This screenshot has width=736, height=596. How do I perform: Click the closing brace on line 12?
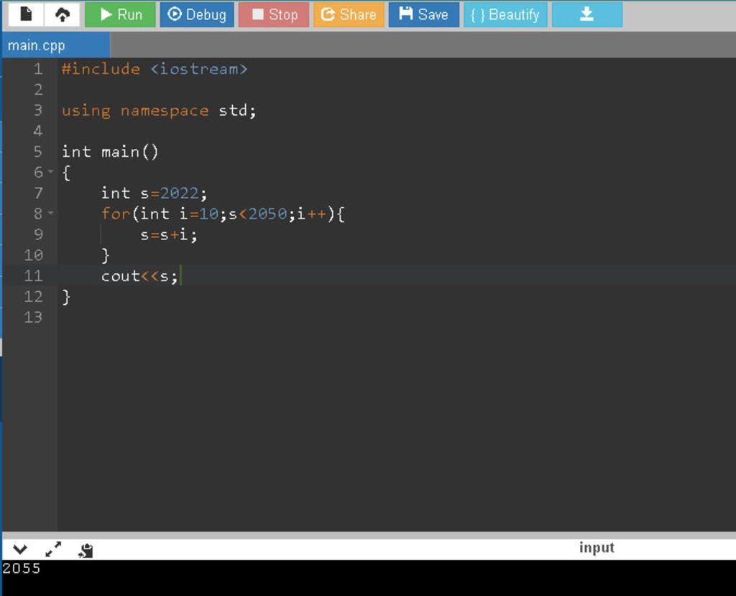pyautogui.click(x=66, y=297)
